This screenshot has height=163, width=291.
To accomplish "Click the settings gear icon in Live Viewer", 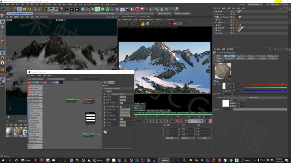I will tap(138, 24).
